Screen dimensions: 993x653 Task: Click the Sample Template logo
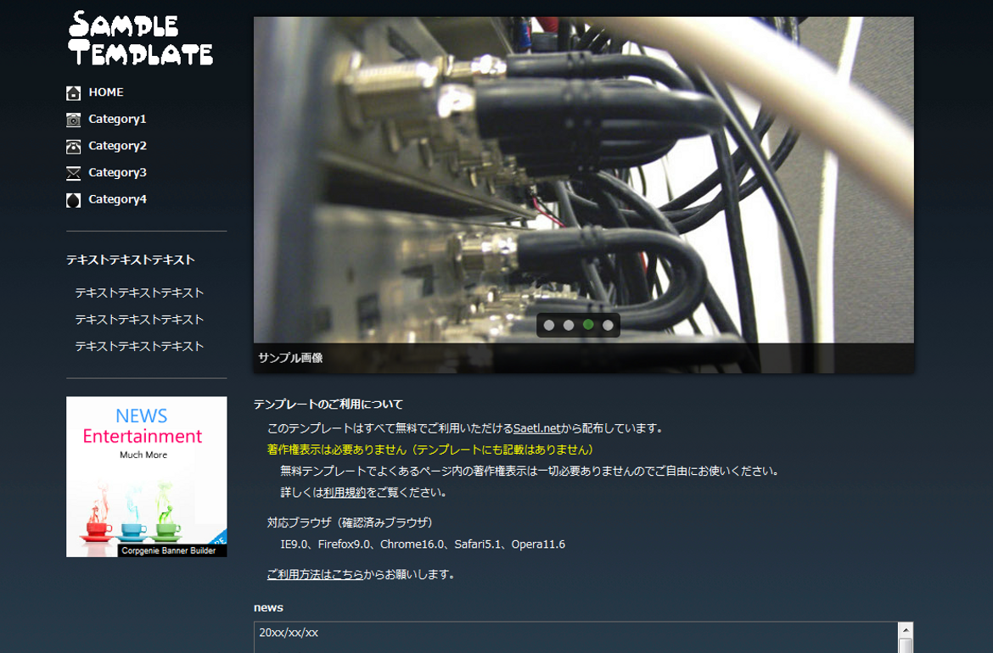140,39
